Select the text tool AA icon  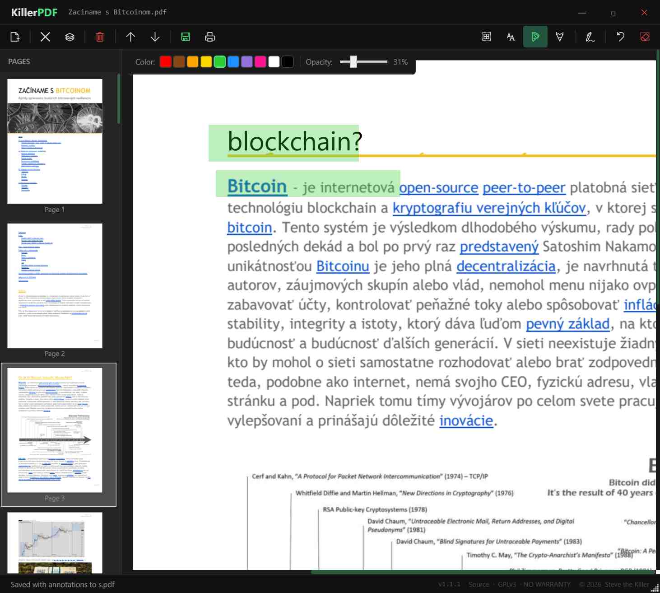coord(511,37)
